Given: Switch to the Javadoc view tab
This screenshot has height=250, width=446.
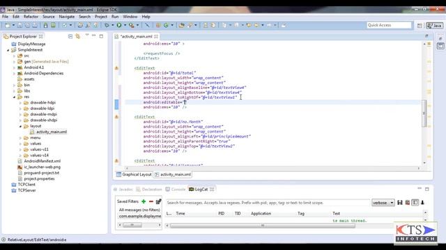Looking at the screenshot, I should point(123,190).
